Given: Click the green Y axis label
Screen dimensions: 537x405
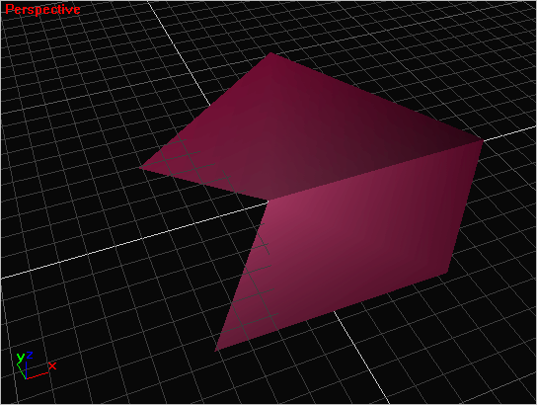Looking at the screenshot, I should click(x=20, y=357).
